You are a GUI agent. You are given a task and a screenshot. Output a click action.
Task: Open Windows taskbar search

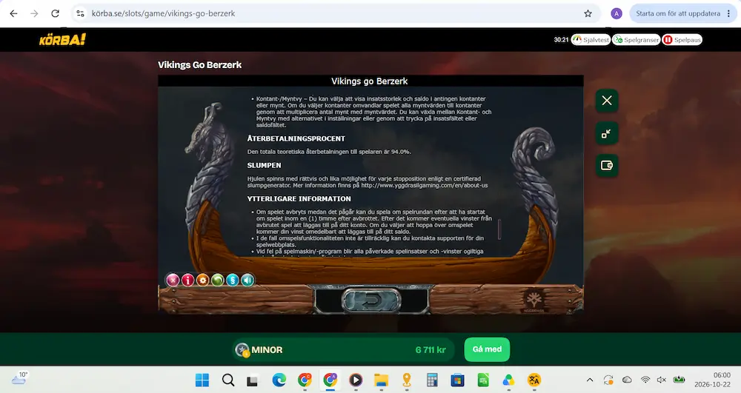228,380
